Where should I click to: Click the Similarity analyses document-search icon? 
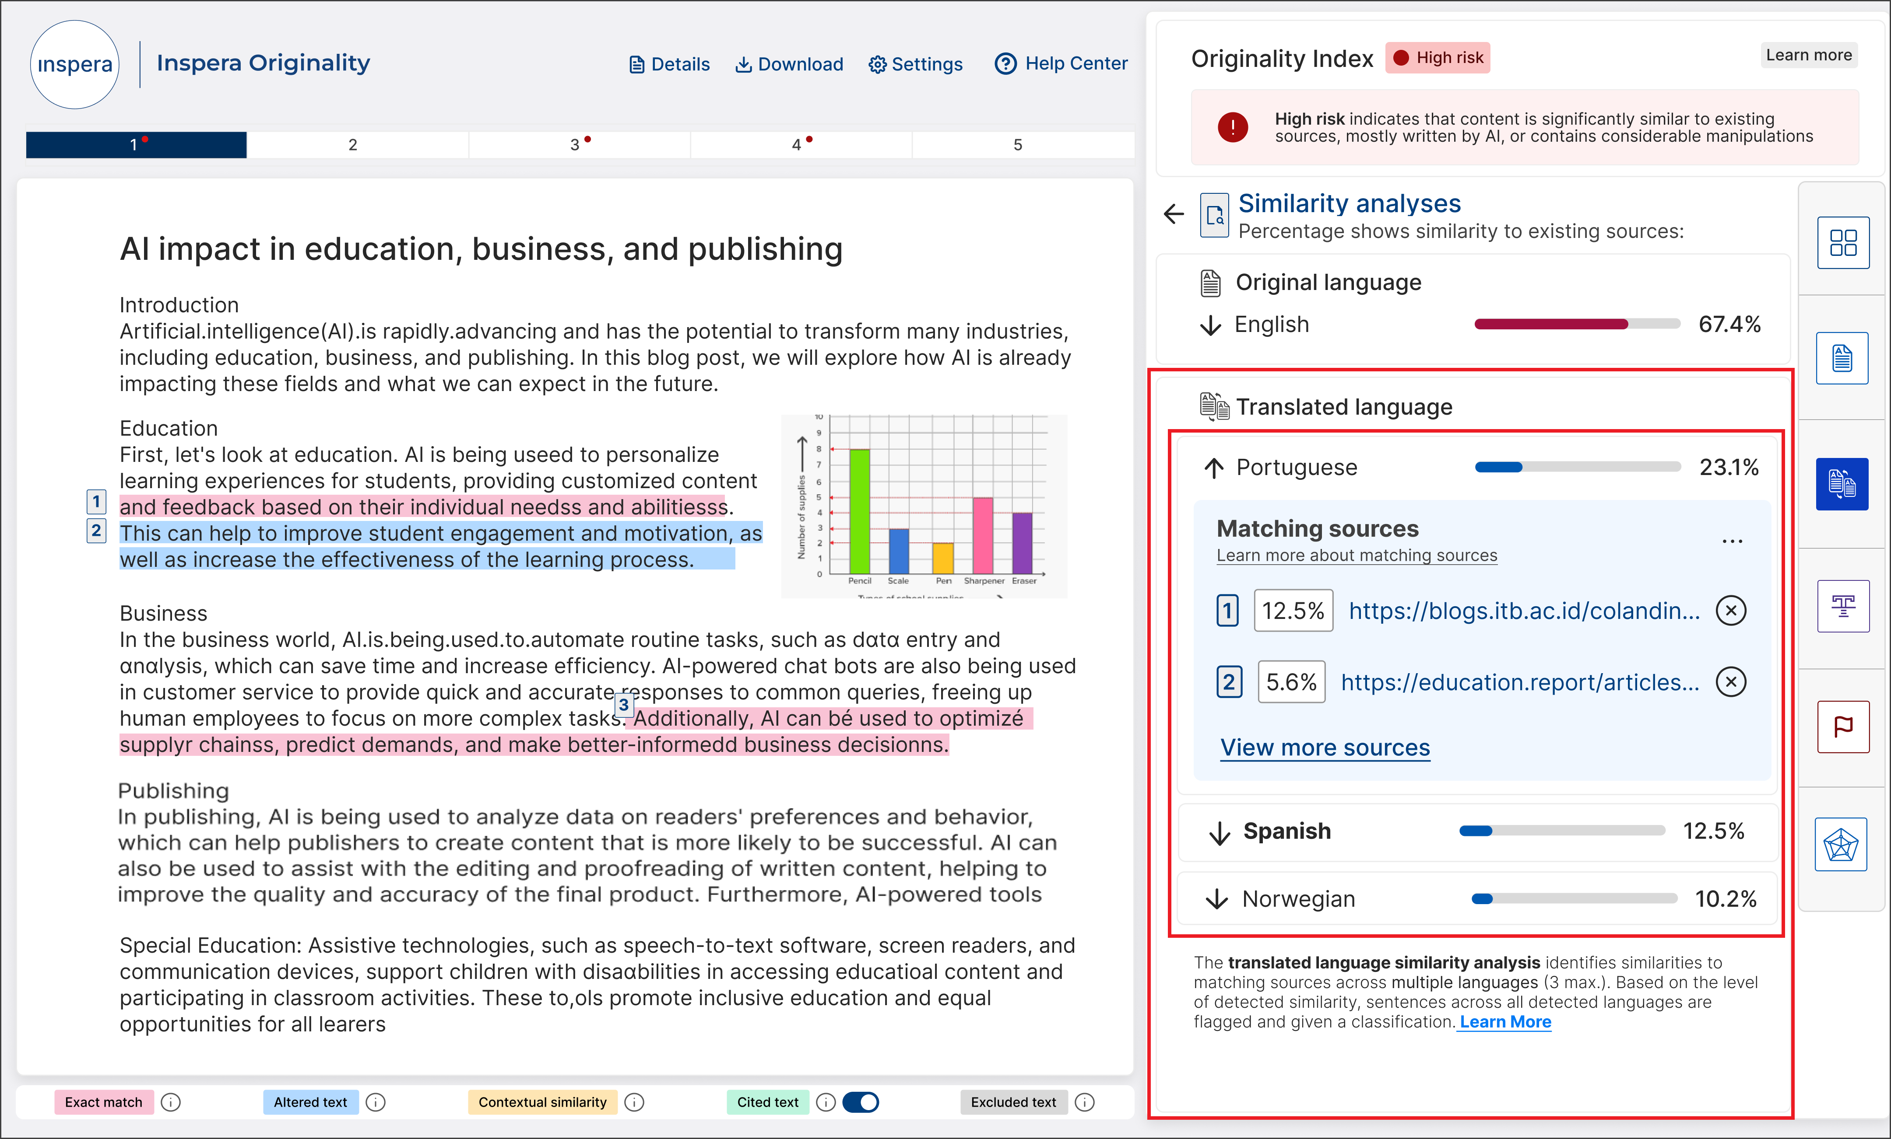[1214, 216]
